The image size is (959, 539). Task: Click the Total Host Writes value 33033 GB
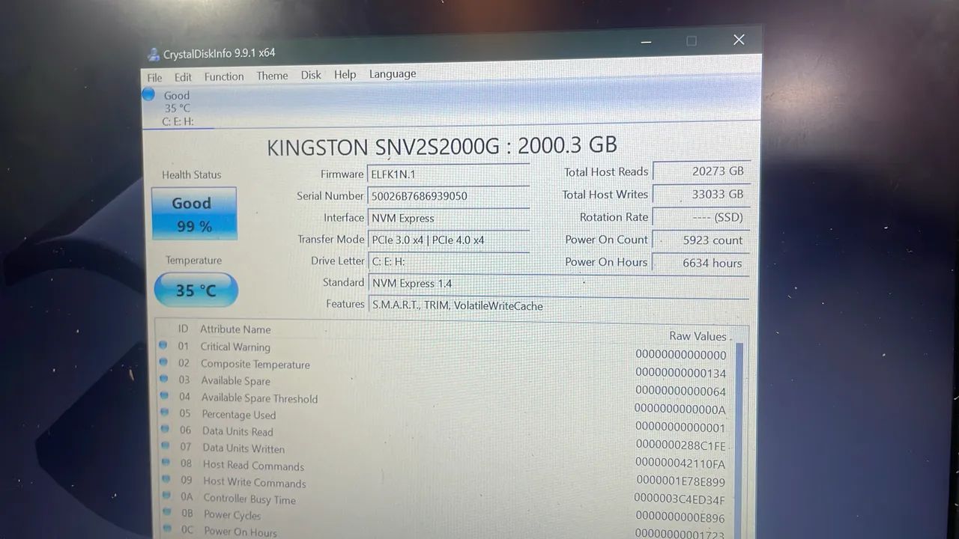click(701, 194)
